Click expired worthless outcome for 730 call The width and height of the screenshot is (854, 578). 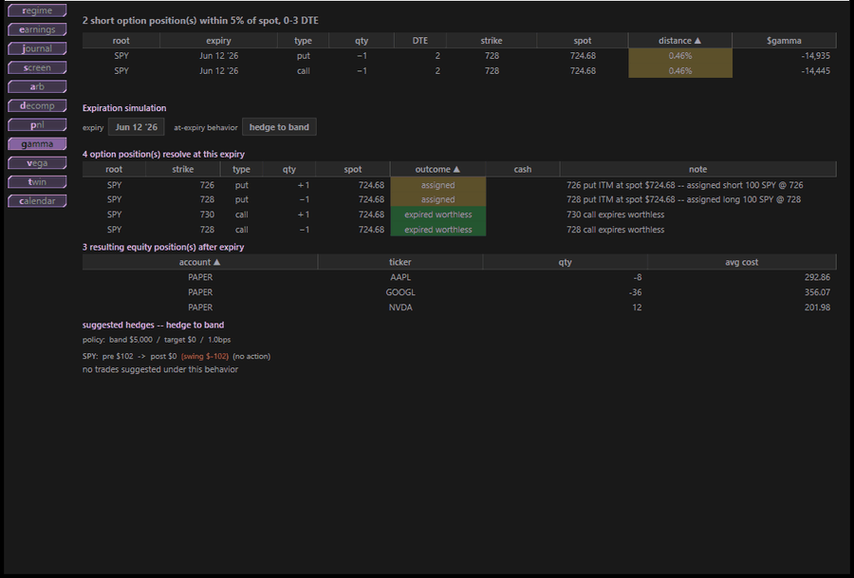point(437,214)
